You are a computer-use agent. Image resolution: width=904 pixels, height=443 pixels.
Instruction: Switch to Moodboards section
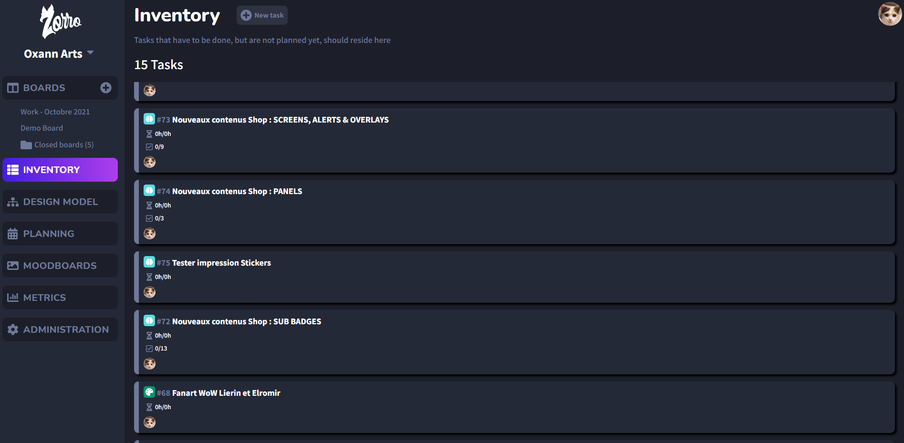(60, 266)
